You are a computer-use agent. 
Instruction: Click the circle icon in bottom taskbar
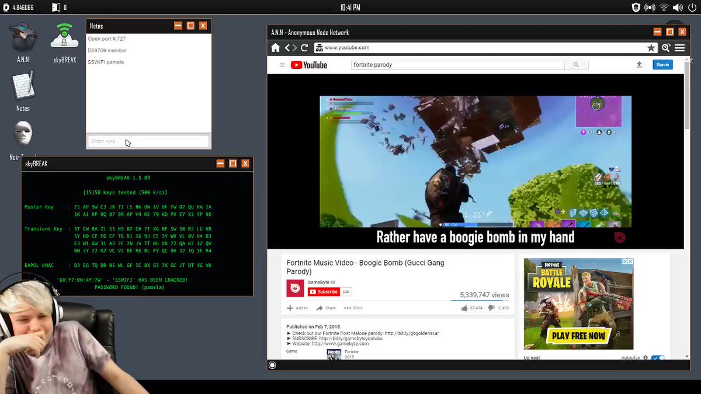[x=272, y=365]
